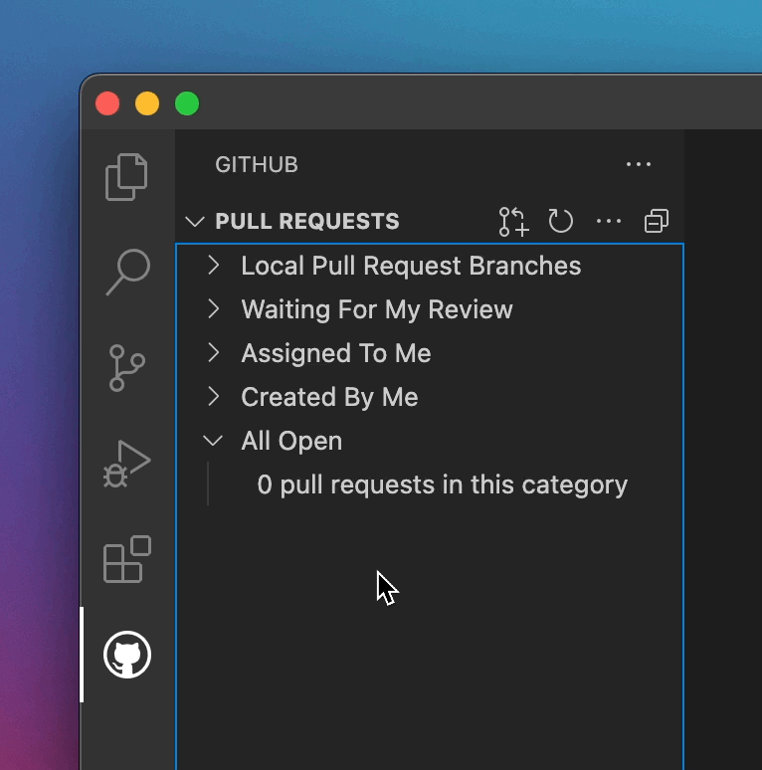Viewport: 762px width, 770px height.
Task: Expand Created By Me chevron
Action: 214,396
